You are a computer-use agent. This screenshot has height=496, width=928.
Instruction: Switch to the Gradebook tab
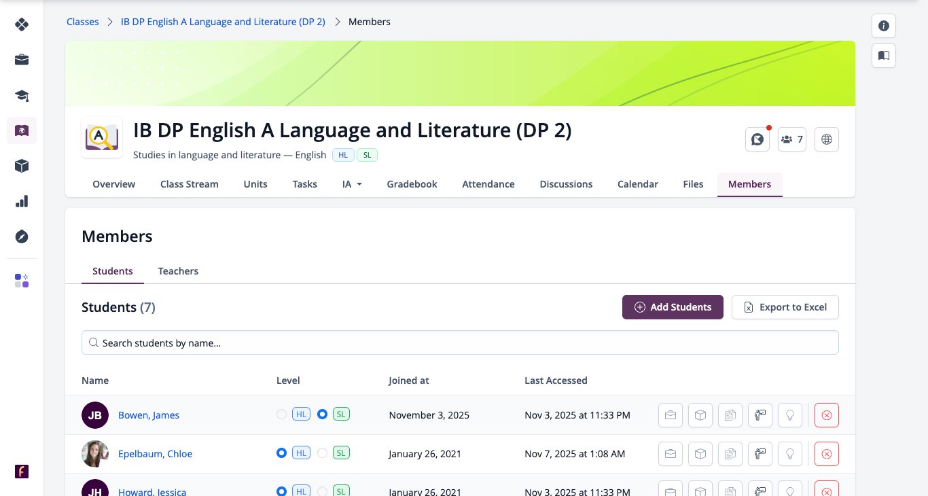412,184
